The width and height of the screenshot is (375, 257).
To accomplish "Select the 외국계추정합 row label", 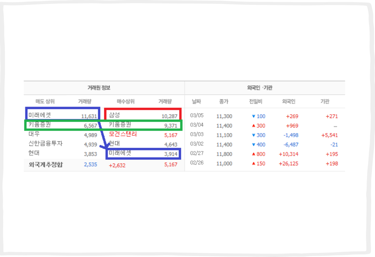I will tap(46, 165).
